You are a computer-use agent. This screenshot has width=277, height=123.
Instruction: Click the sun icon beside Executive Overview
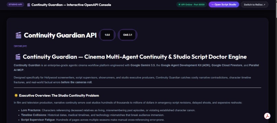(16, 96)
